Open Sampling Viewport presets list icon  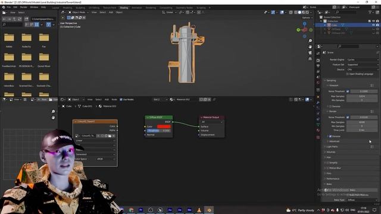(372, 86)
